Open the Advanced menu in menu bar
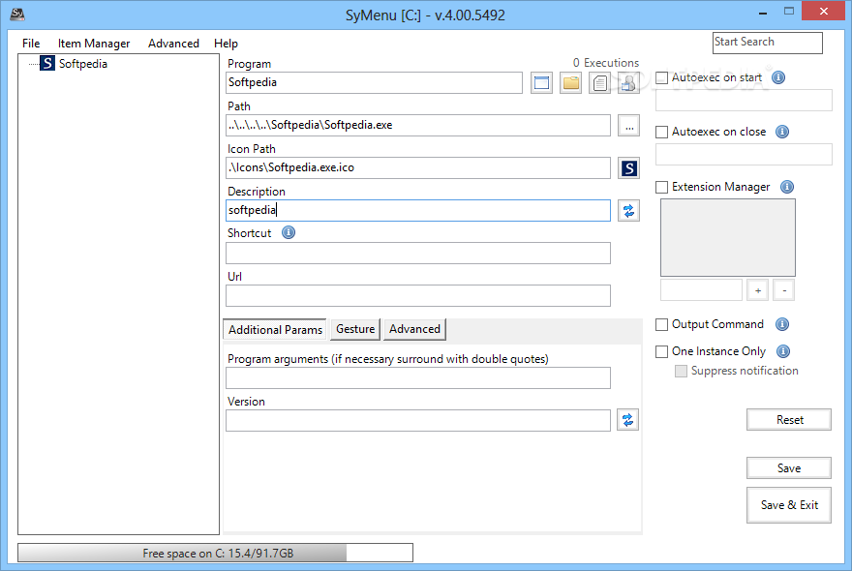Screen dimensions: 852x571 coord(173,44)
